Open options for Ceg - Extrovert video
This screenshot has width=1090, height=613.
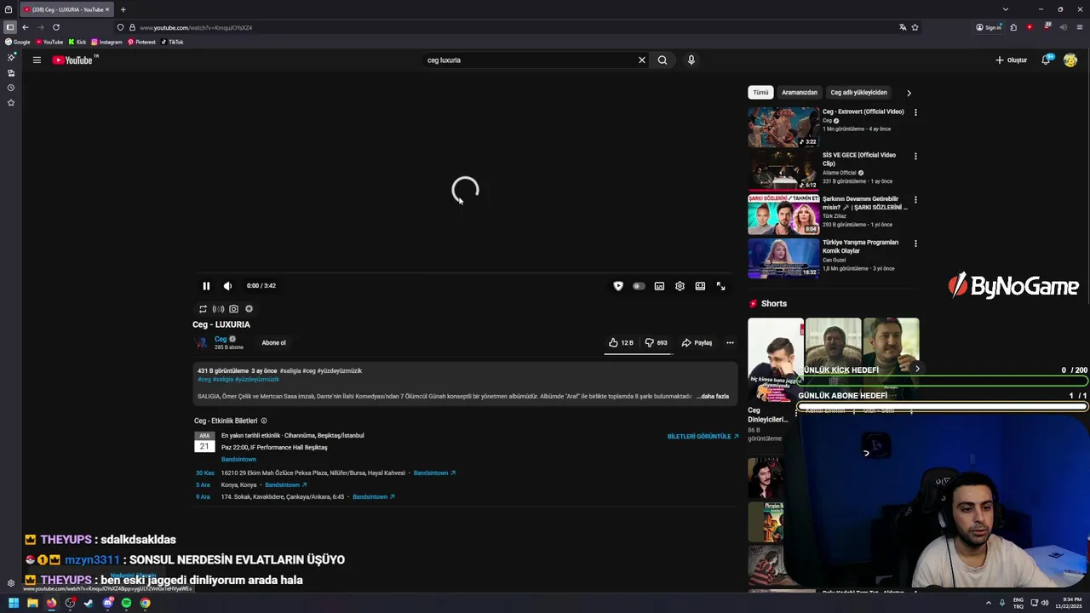915,112
